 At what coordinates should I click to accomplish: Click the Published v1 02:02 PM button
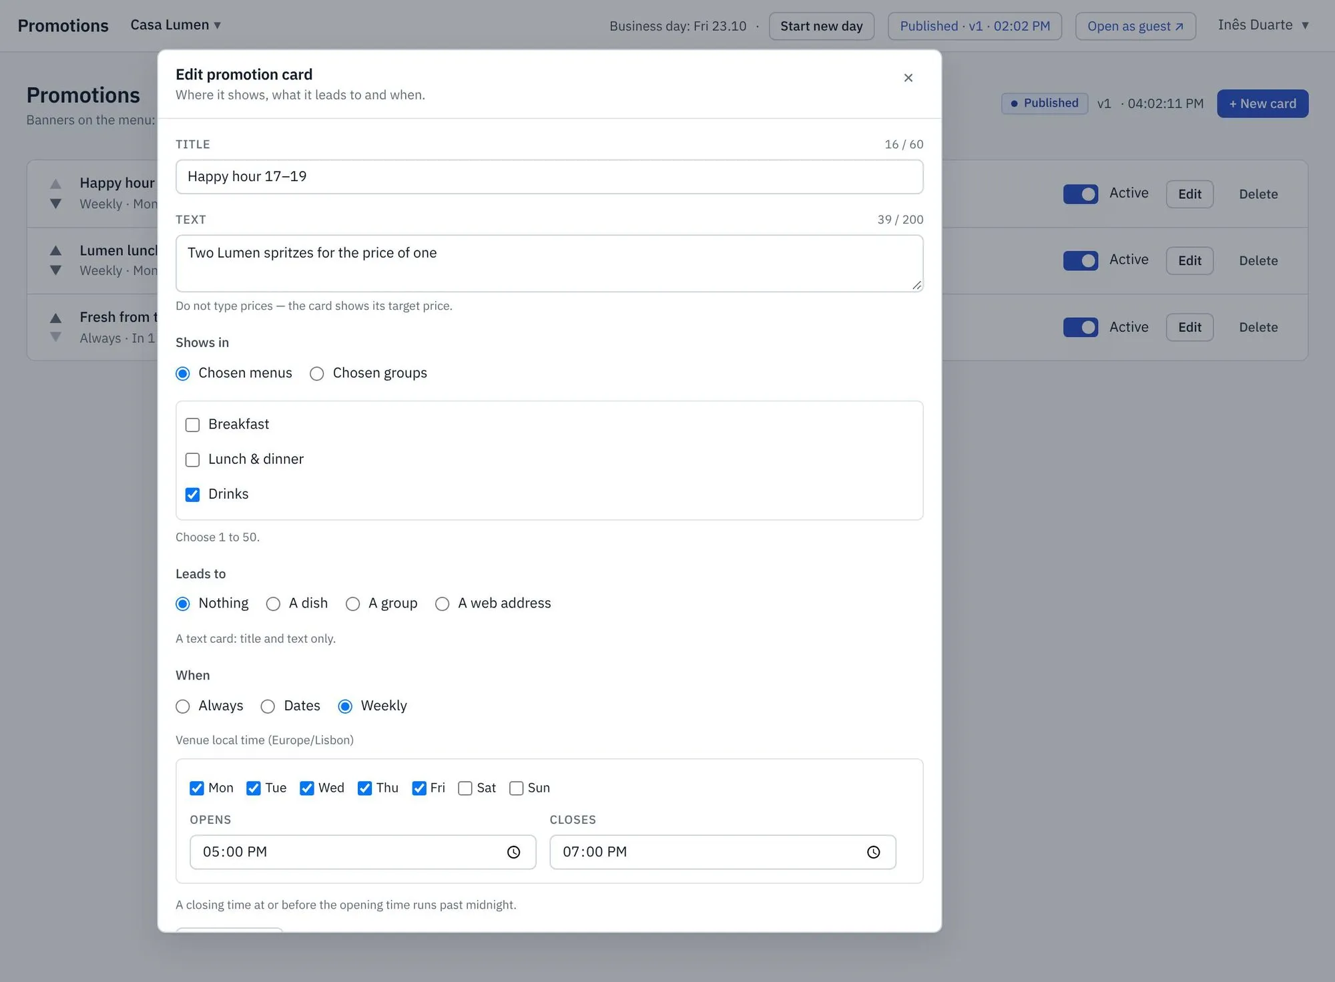pos(975,26)
